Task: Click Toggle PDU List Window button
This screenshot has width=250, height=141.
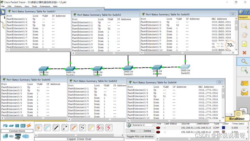Action: coord(140,137)
